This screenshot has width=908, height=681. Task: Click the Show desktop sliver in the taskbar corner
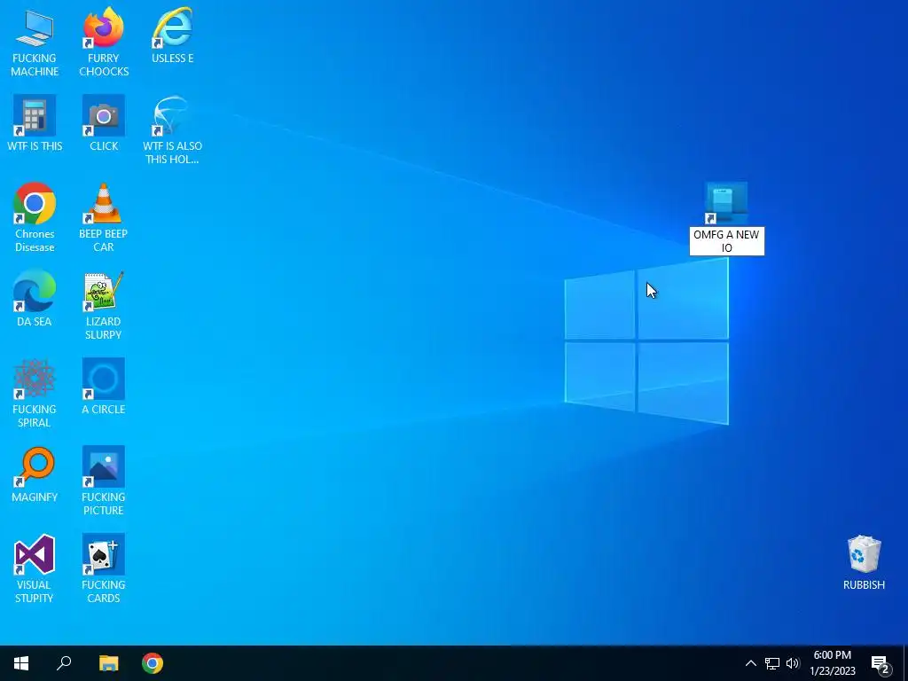tap(905, 663)
